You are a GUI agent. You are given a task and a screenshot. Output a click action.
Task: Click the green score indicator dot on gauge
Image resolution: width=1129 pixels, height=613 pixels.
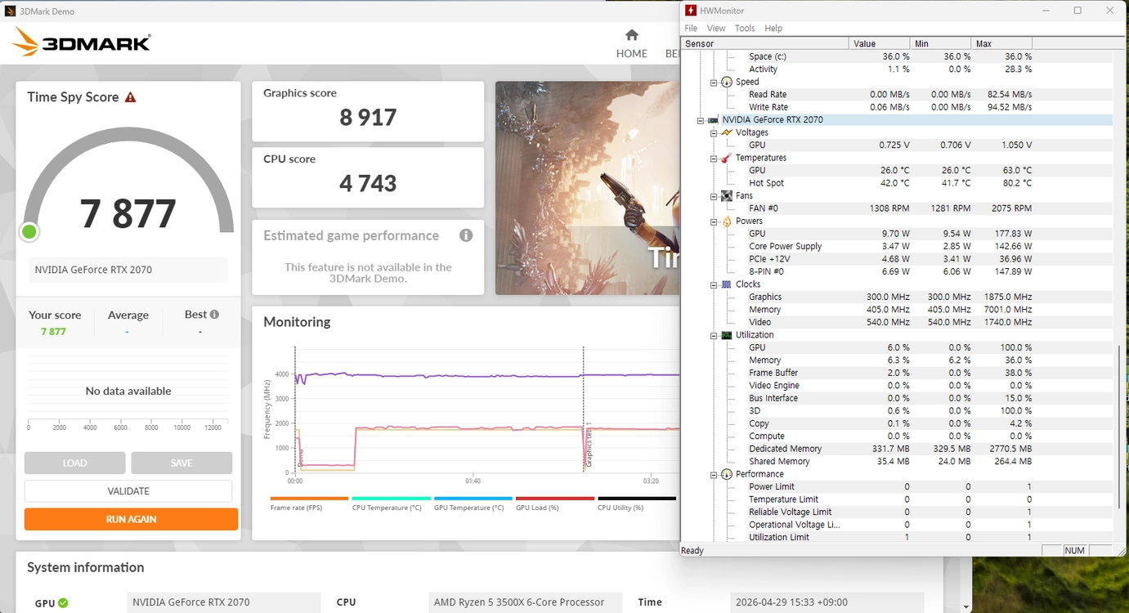pos(29,232)
